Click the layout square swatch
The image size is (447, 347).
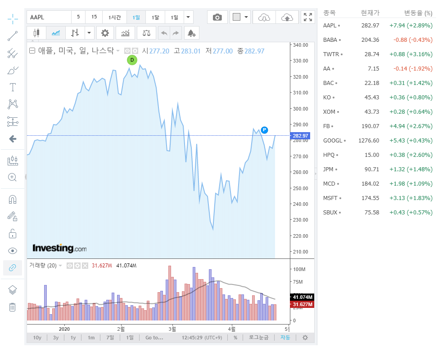pos(236,17)
